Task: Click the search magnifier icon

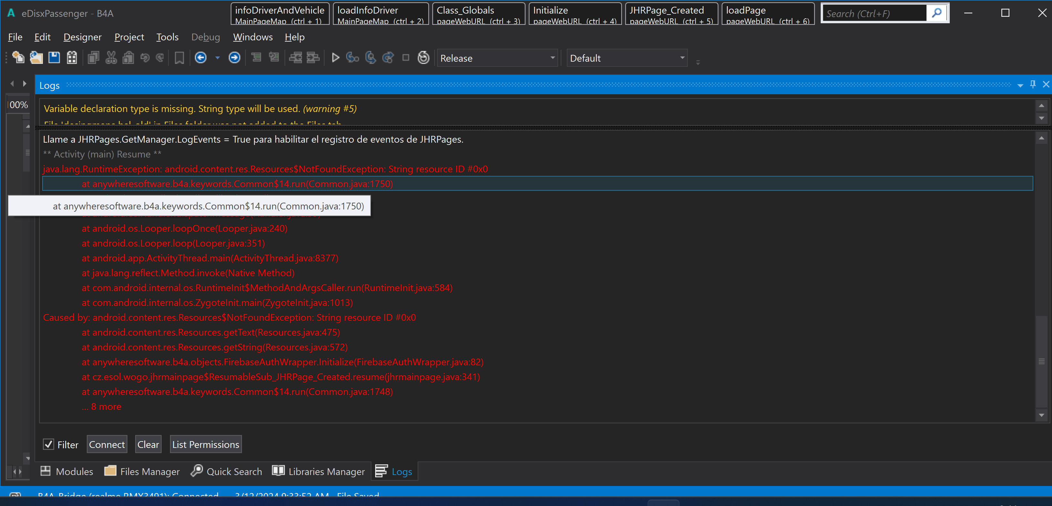Action: coord(937,13)
